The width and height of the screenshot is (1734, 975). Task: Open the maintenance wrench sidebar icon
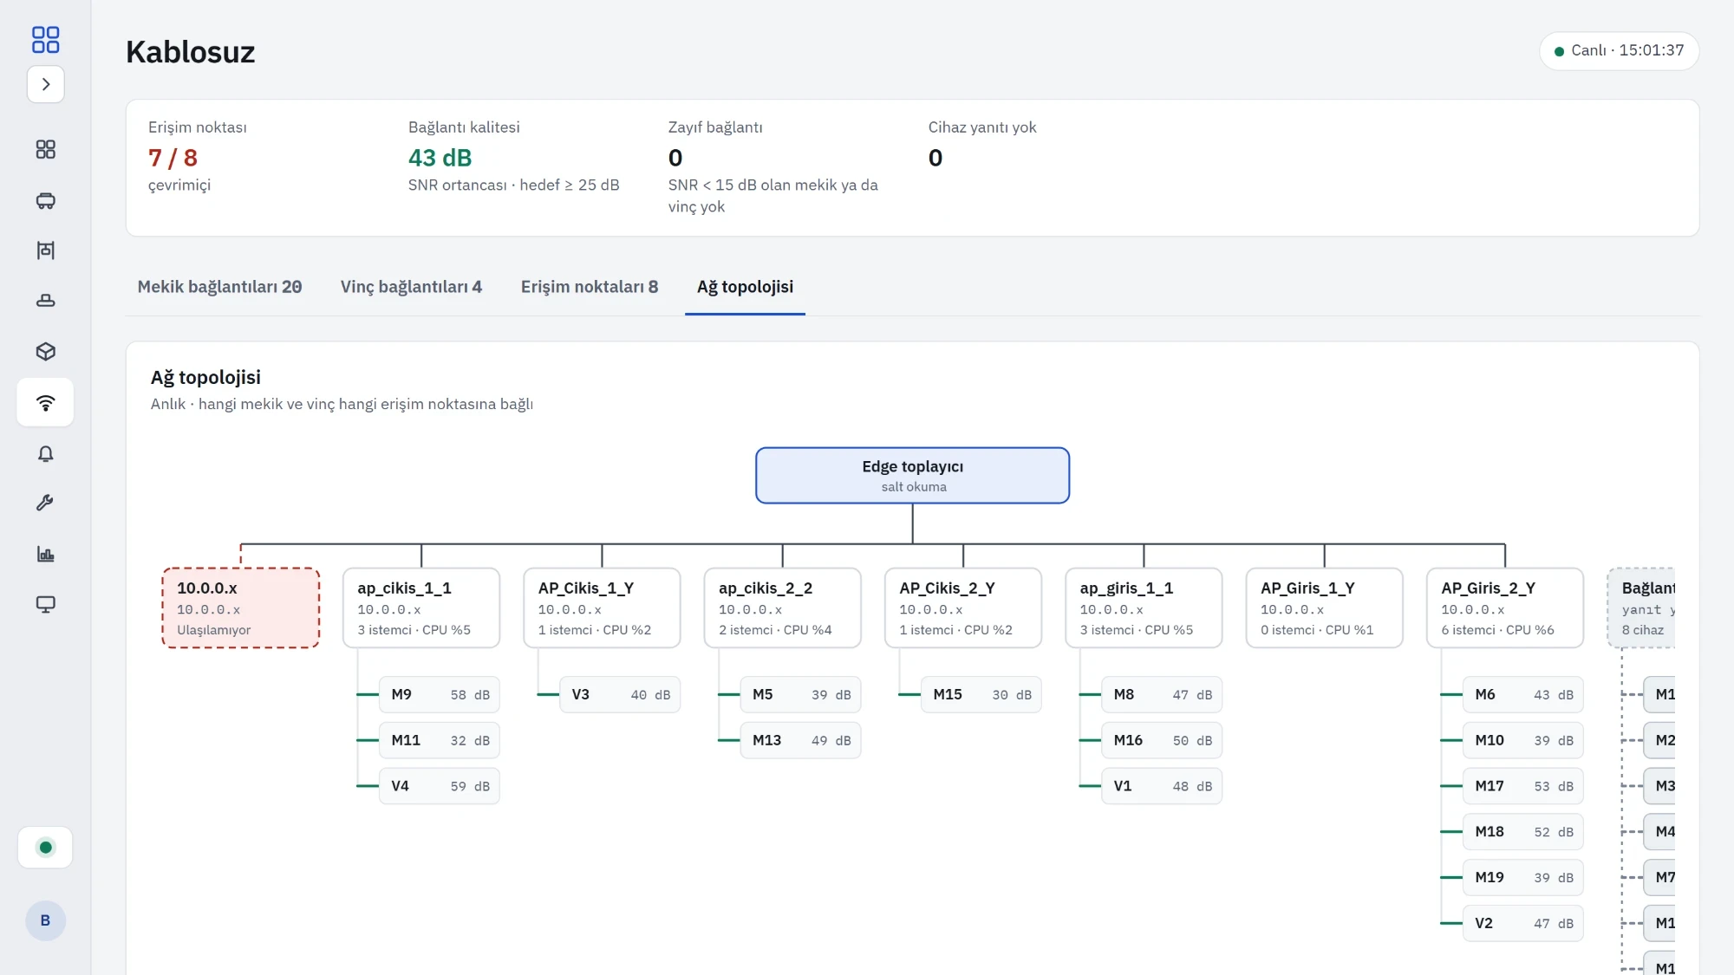point(46,504)
